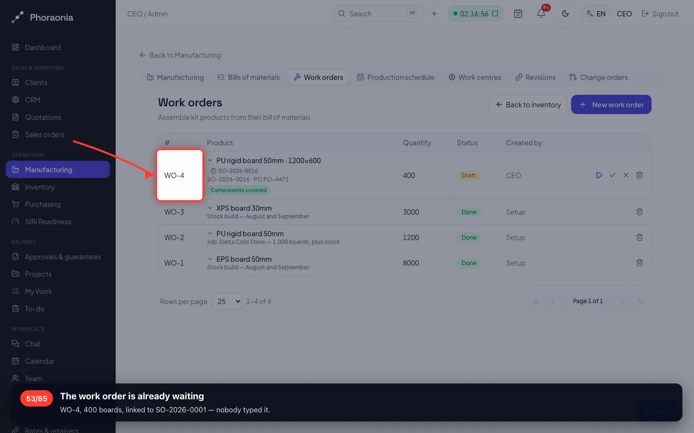Screen dimensions: 694x433
Task: Click the quantity 8000 cell
Action: [411, 263]
